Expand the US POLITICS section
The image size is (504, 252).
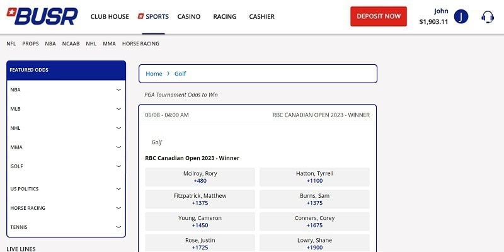66,188
